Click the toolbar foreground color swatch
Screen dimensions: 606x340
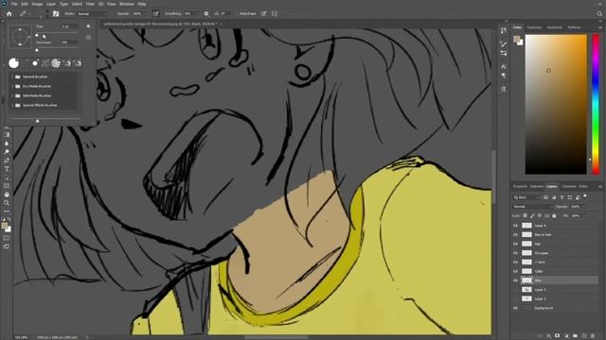point(5,226)
